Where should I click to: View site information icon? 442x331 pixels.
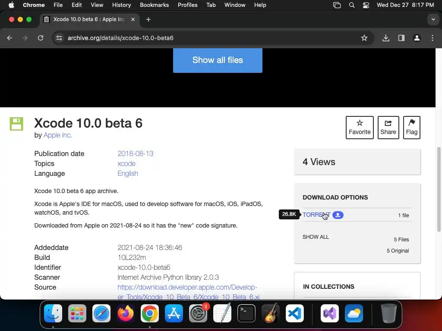point(59,38)
